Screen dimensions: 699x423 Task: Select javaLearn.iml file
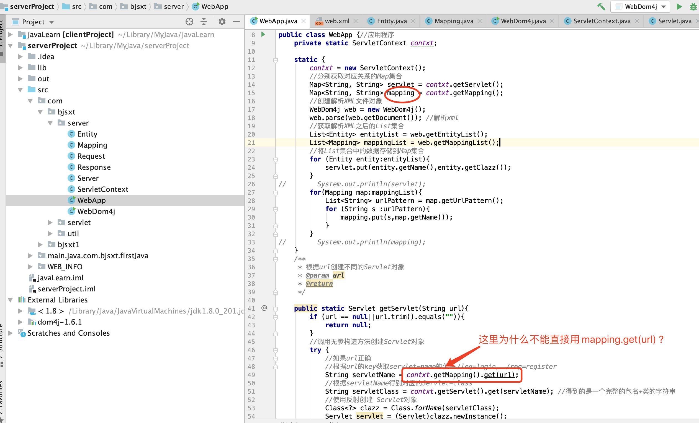[60, 278]
